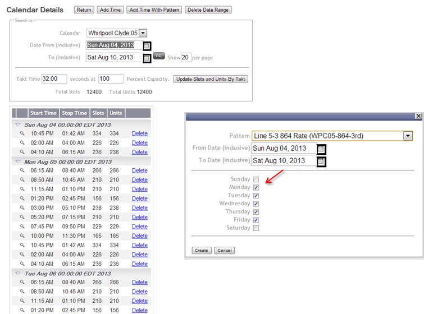This screenshot has width=424, height=314.
Task: Open details magnifier for Mon 02:00 AM row
Action: coord(22,255)
